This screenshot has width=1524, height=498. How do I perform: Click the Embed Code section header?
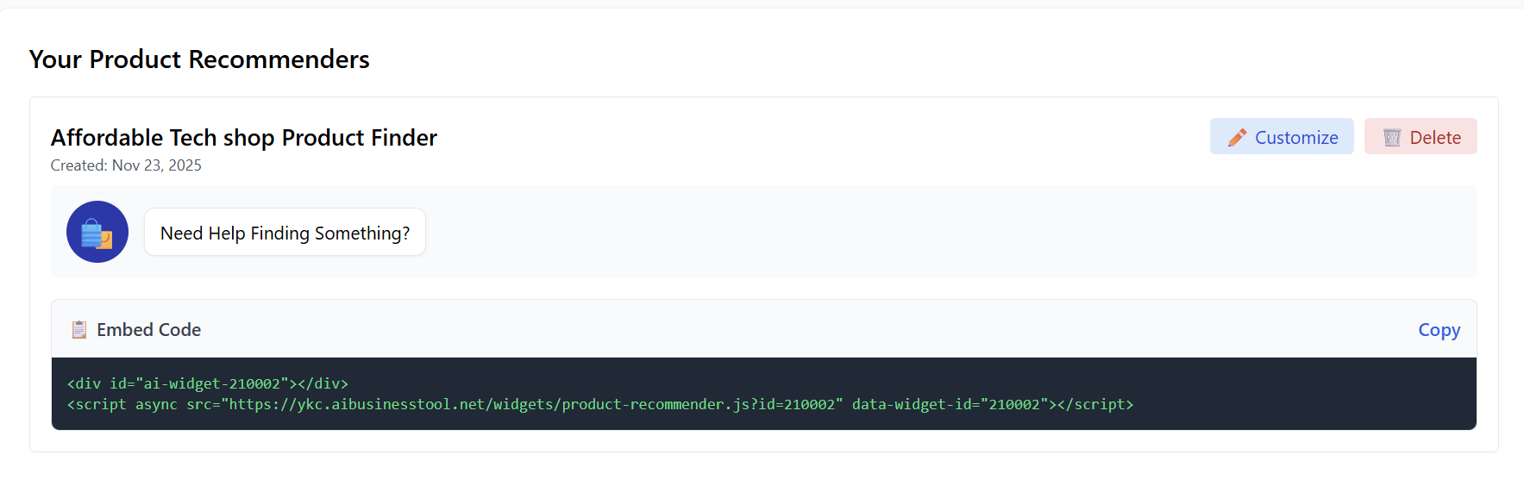[x=148, y=329]
